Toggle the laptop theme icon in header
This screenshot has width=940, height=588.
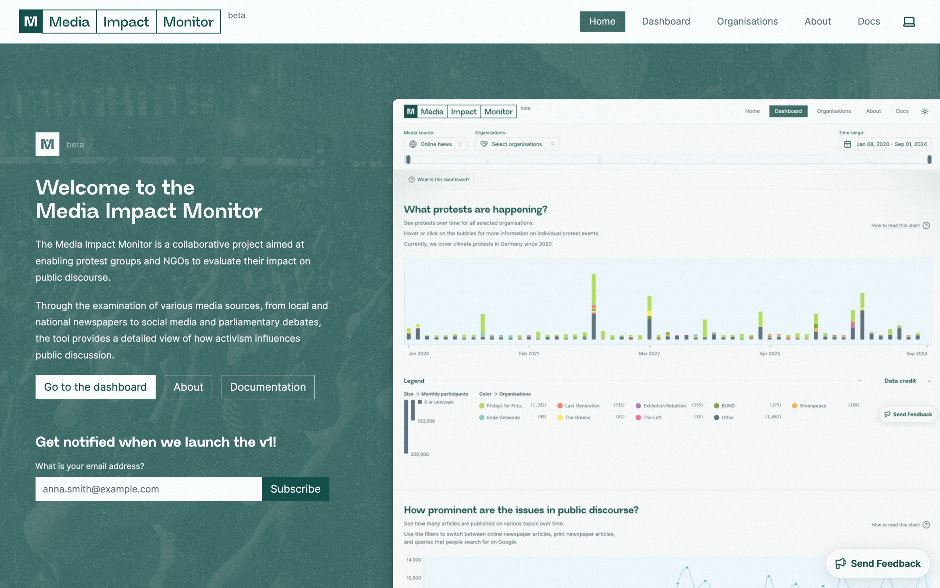coord(909,21)
